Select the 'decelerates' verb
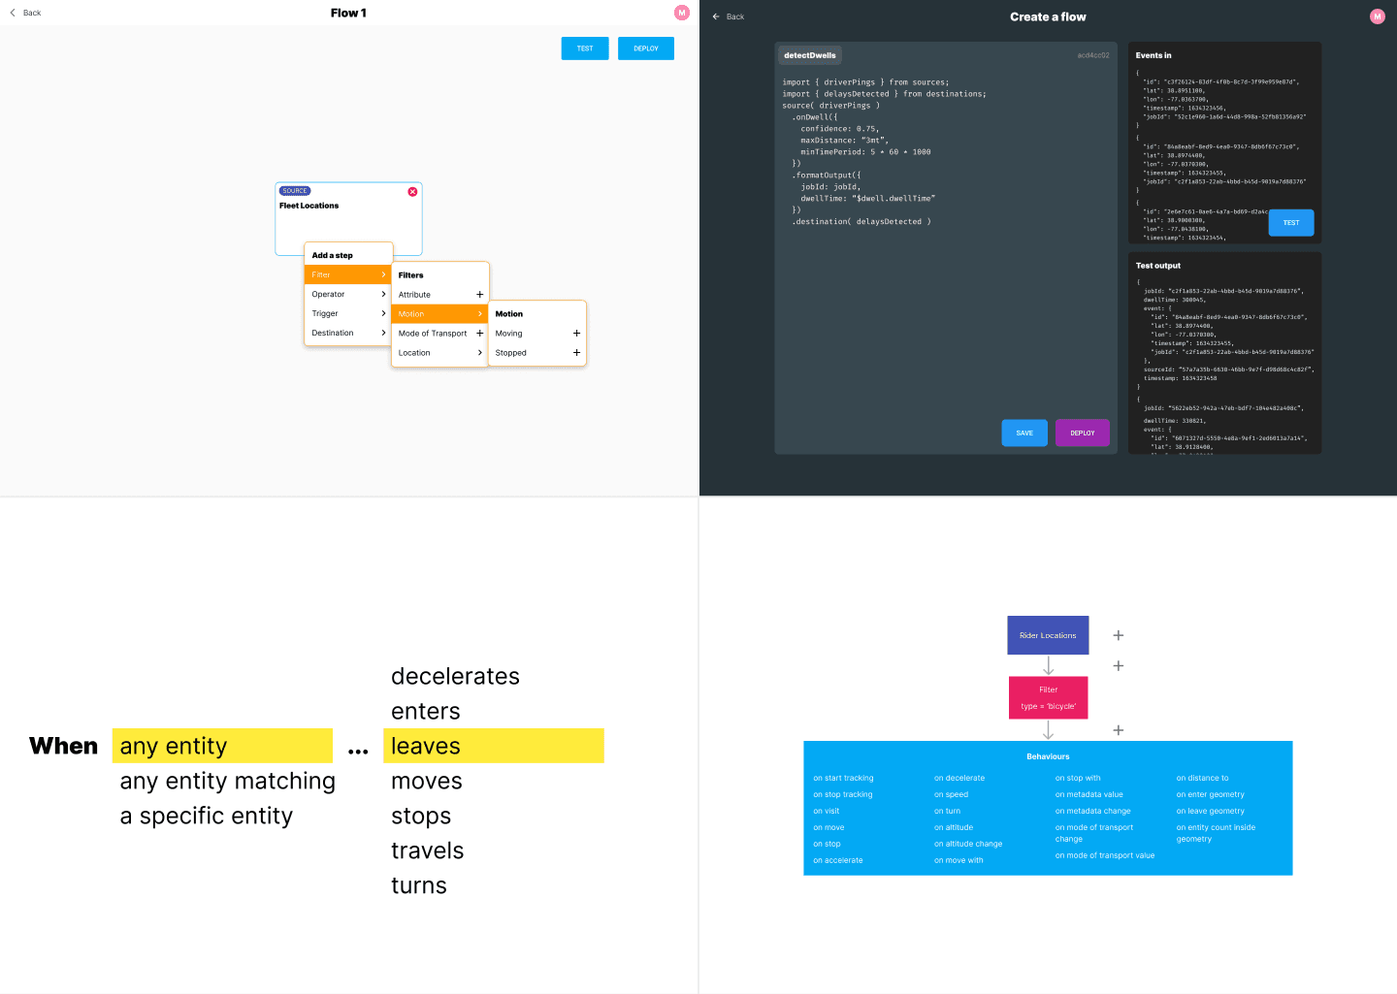The image size is (1397, 994). (x=455, y=676)
